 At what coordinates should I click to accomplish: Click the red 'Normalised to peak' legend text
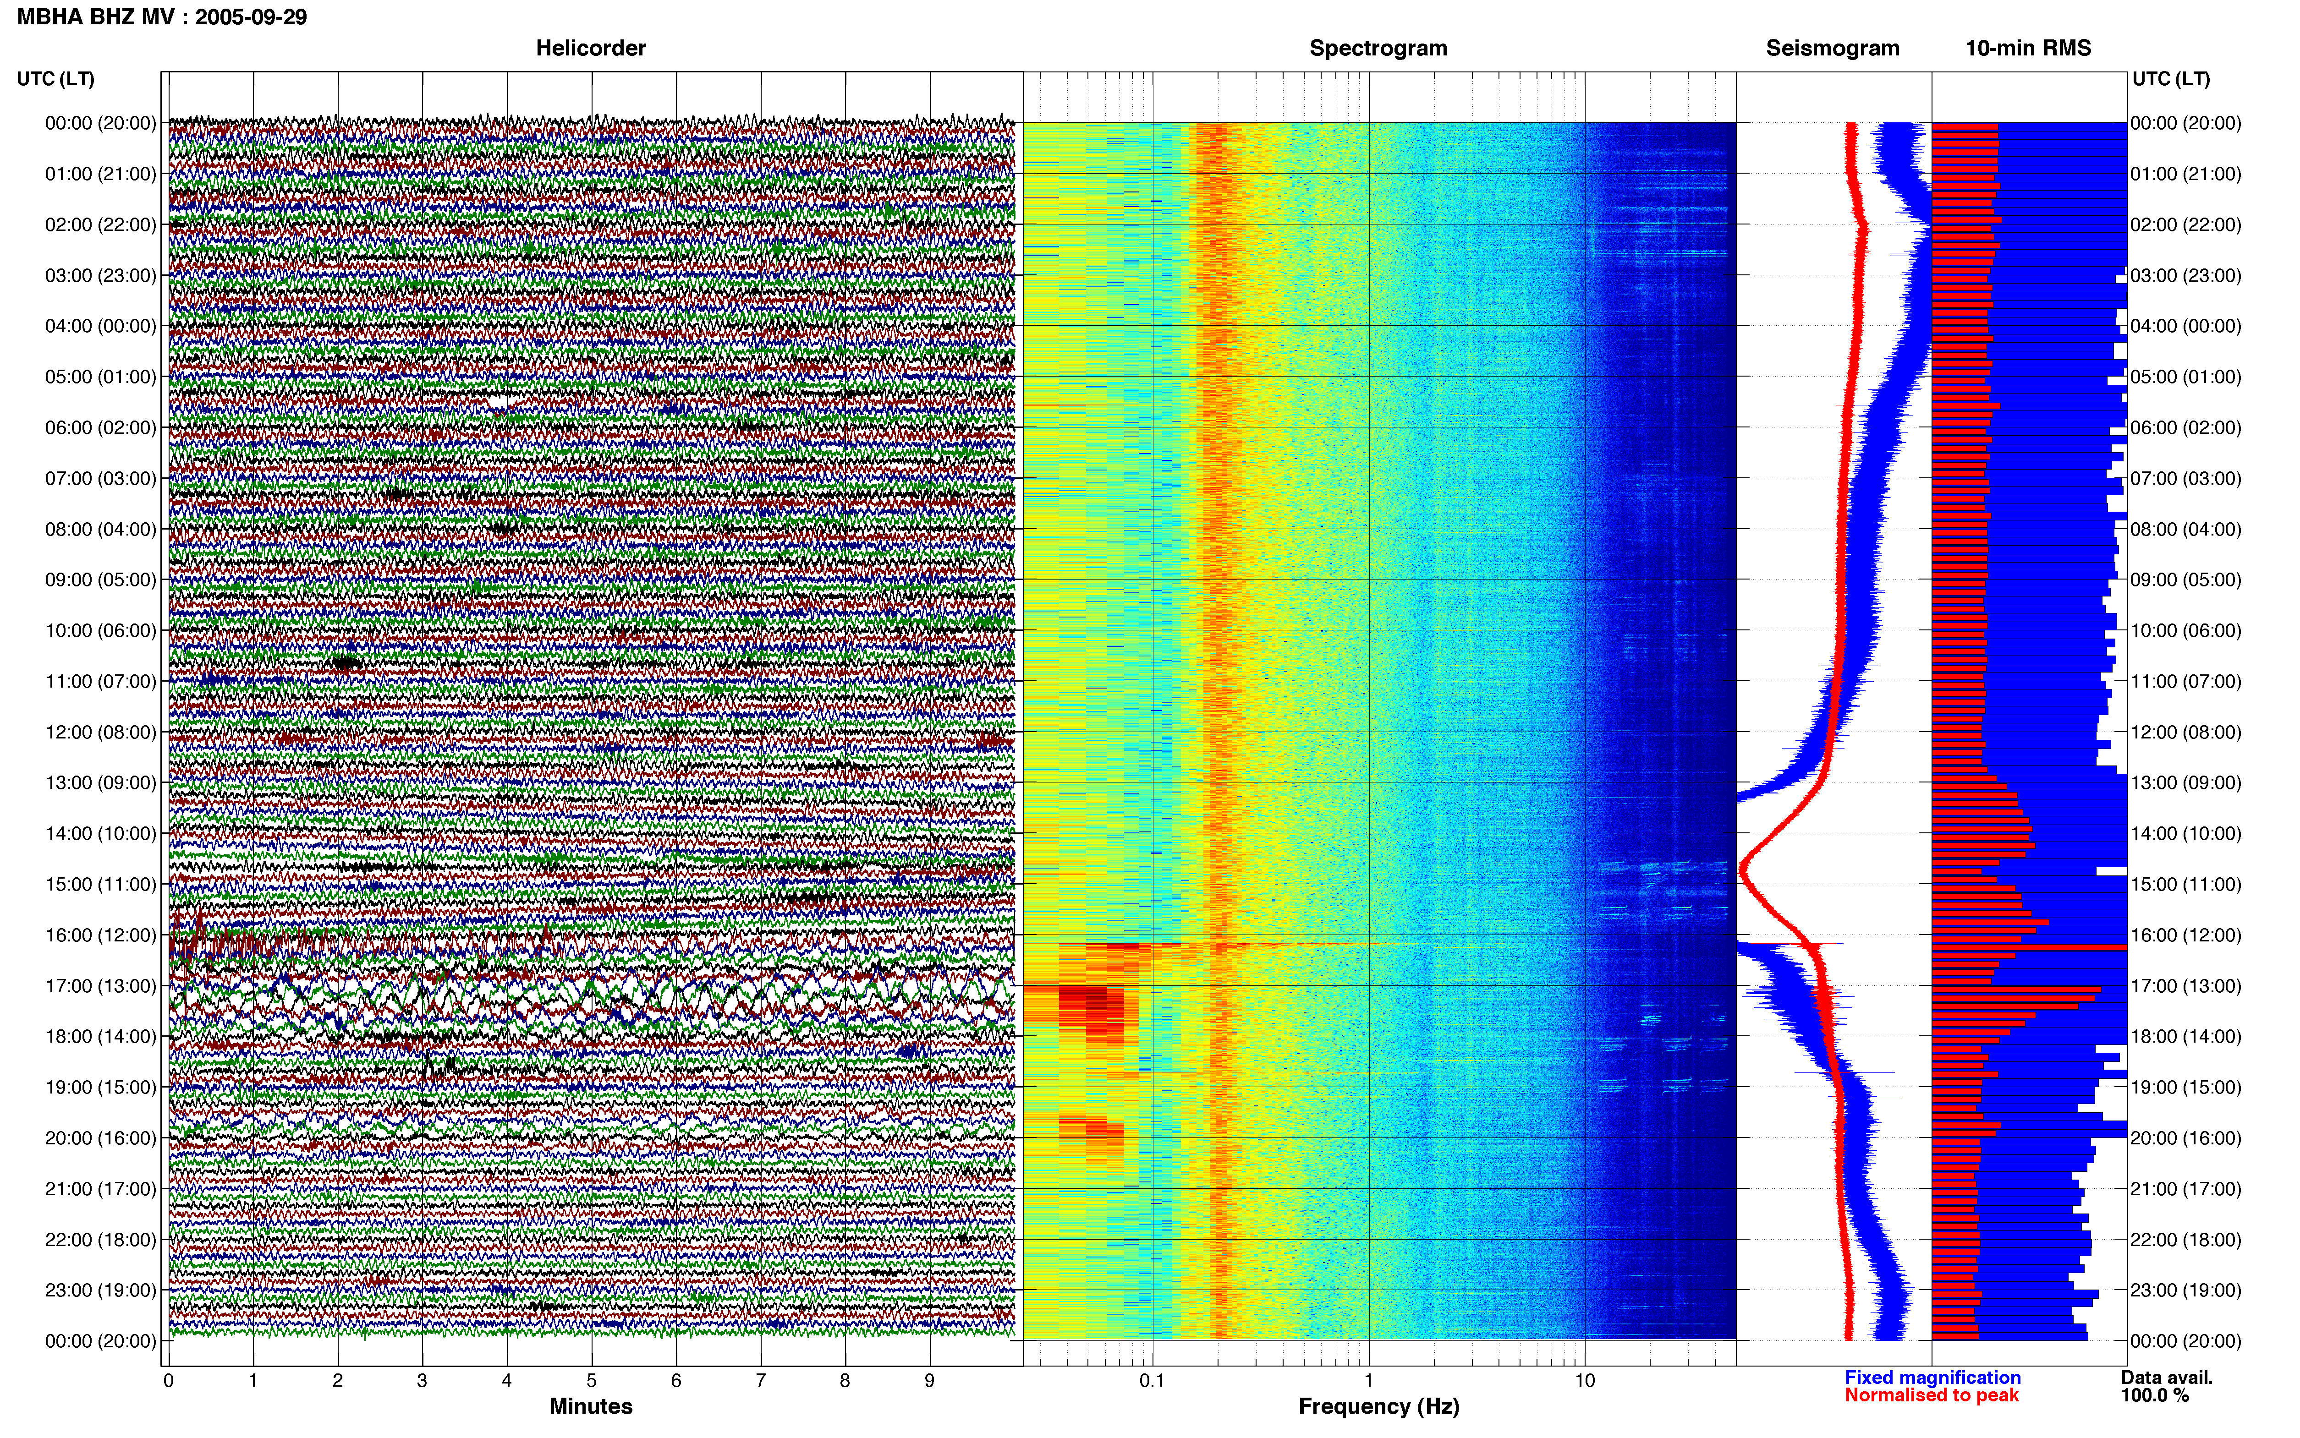(1932, 1396)
